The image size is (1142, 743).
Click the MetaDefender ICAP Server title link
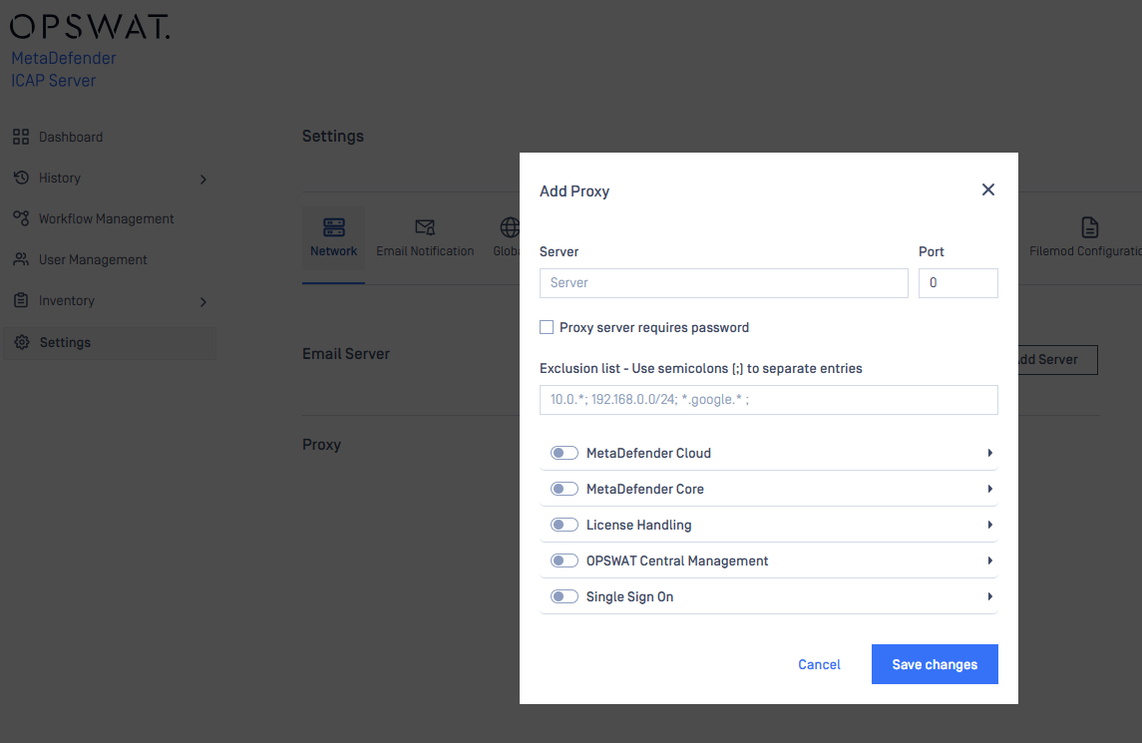[x=64, y=69]
